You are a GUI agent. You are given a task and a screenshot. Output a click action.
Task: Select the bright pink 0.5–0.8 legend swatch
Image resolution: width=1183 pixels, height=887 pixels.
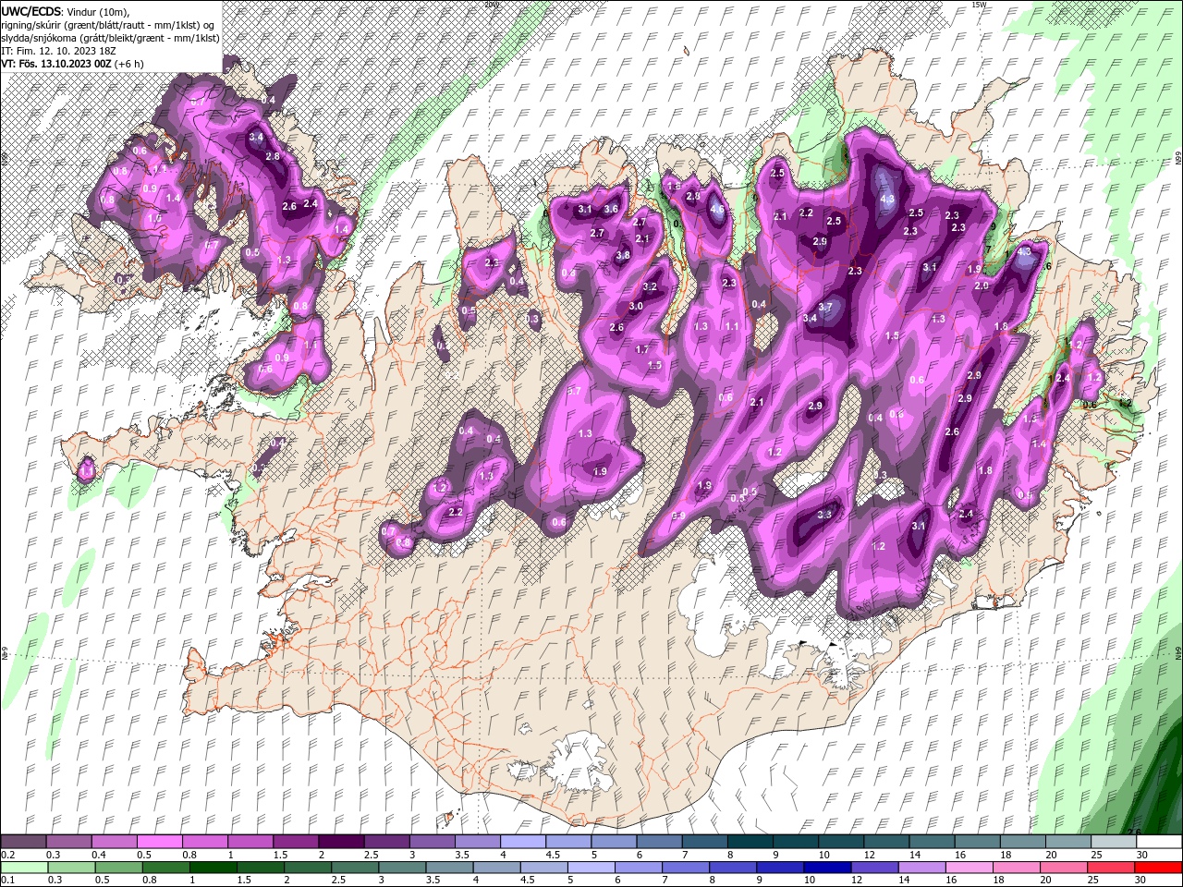click(x=160, y=842)
